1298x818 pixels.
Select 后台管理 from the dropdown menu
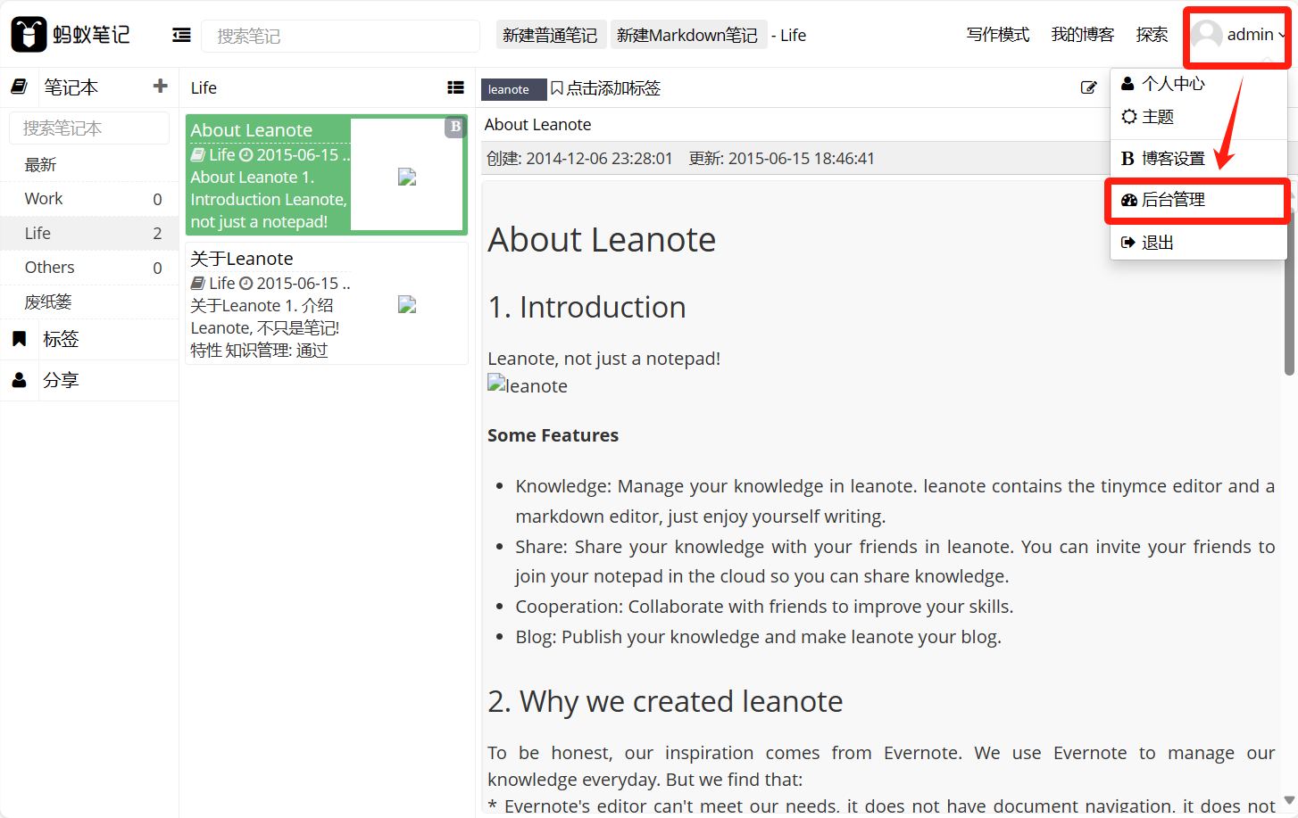tap(1173, 200)
